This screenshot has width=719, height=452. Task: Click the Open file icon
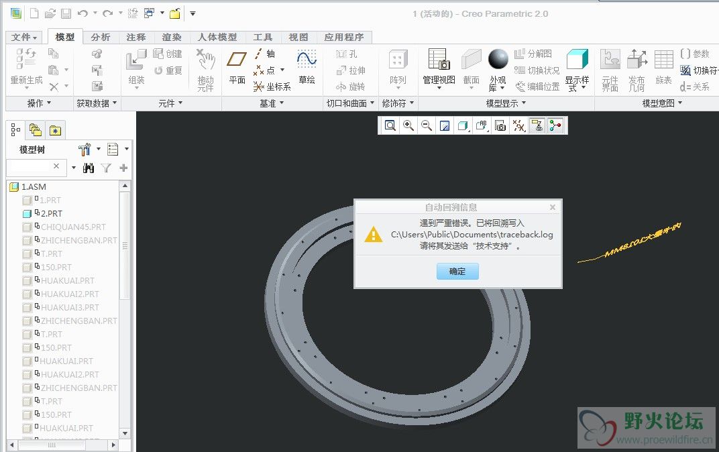pos(50,13)
